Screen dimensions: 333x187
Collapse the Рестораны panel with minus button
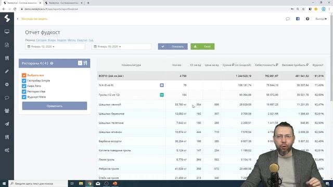80,63
